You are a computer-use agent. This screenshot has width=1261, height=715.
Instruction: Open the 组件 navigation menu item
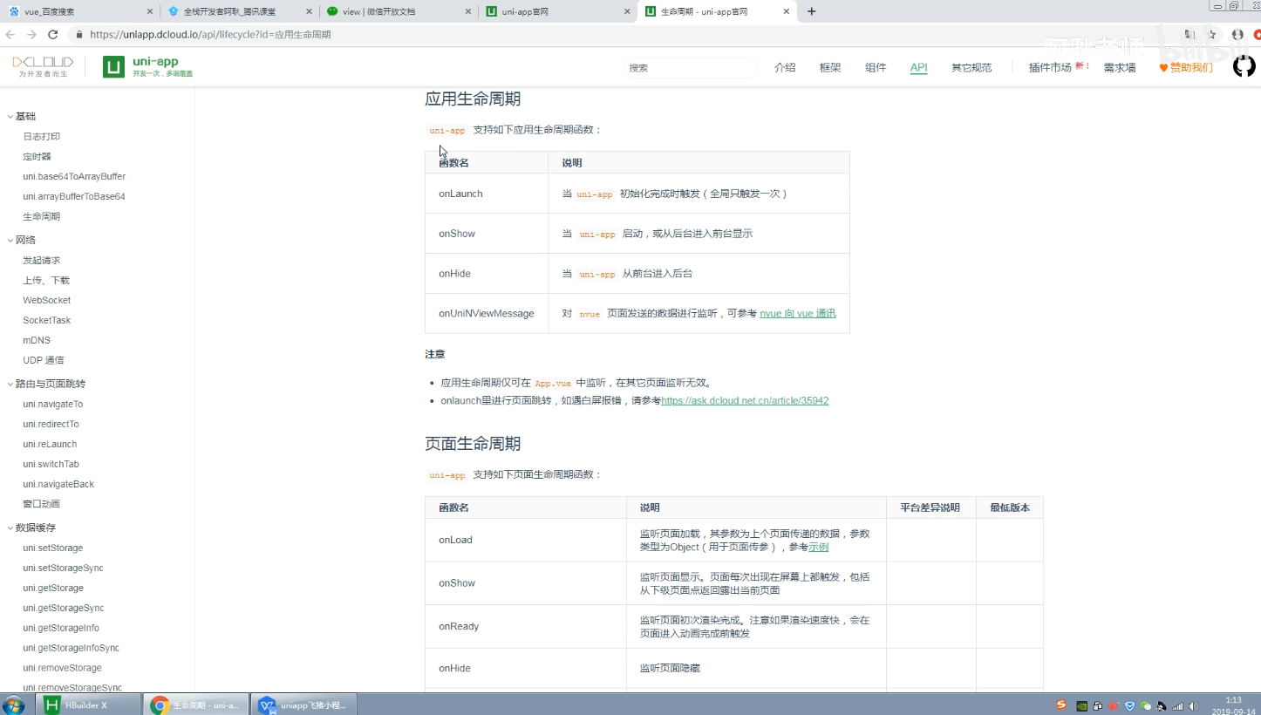[x=876, y=66]
